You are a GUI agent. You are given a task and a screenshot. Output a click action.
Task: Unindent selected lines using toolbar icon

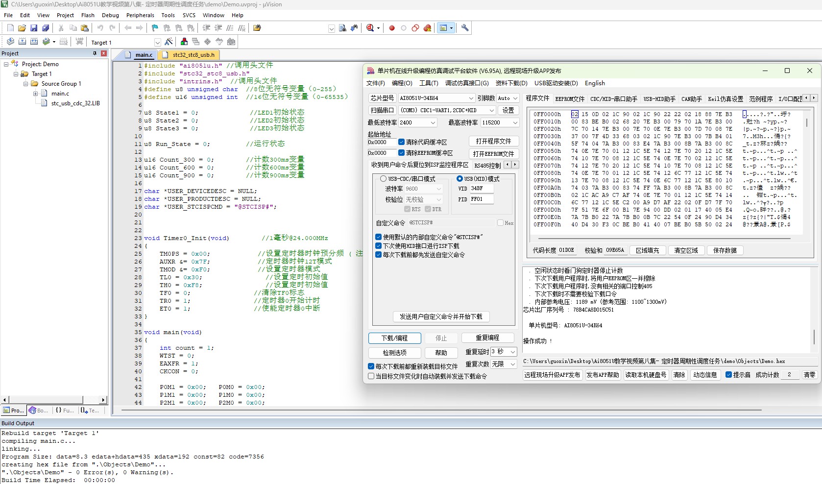point(218,28)
